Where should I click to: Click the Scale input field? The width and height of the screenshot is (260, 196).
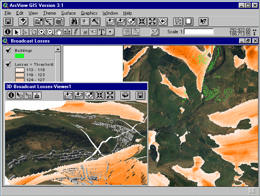pos(199,32)
